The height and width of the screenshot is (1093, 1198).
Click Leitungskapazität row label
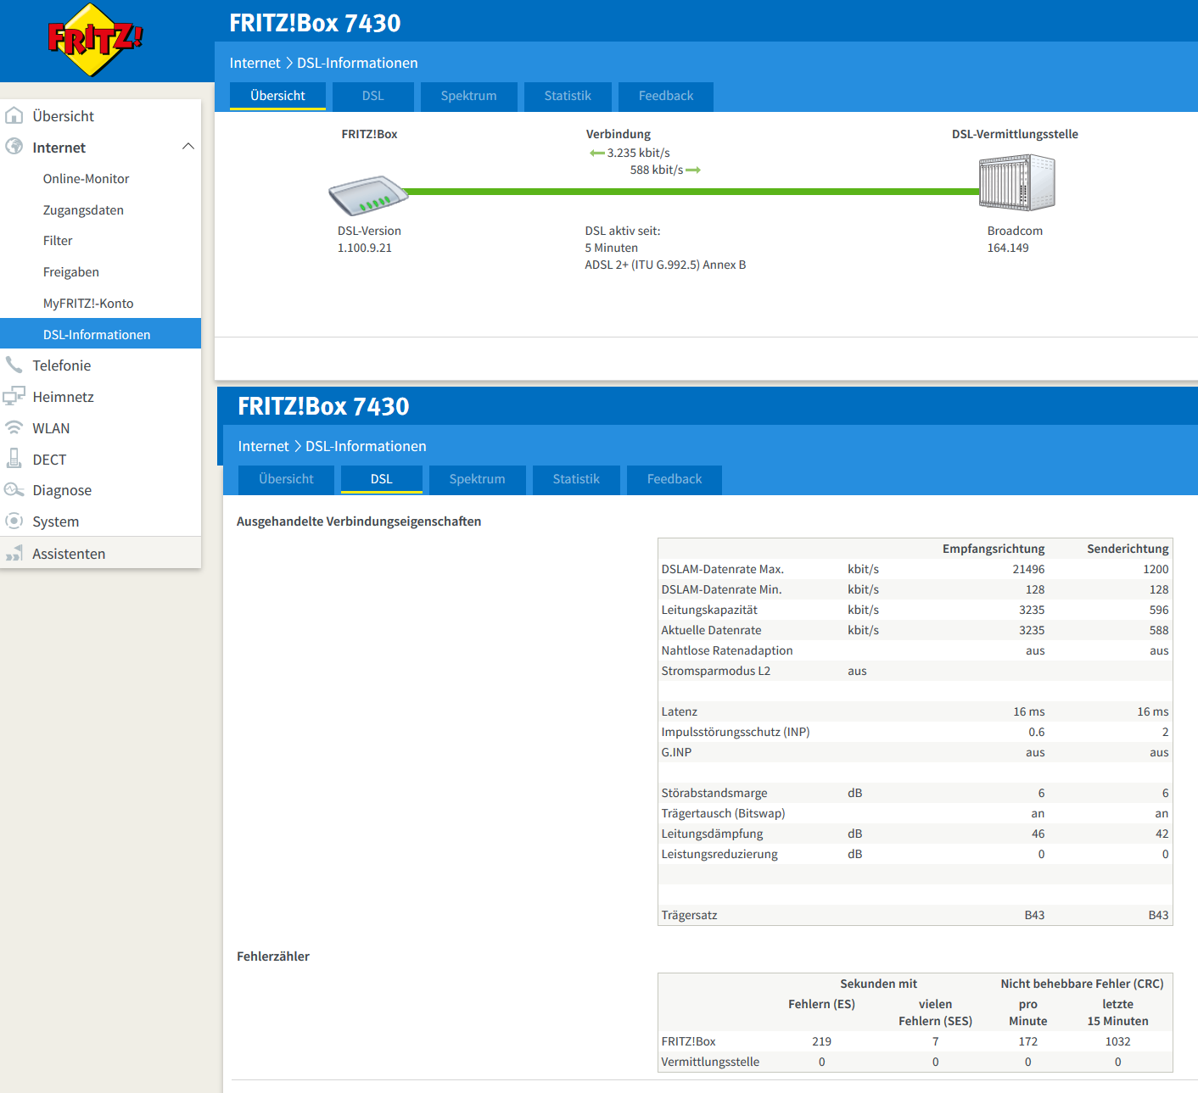point(709,610)
